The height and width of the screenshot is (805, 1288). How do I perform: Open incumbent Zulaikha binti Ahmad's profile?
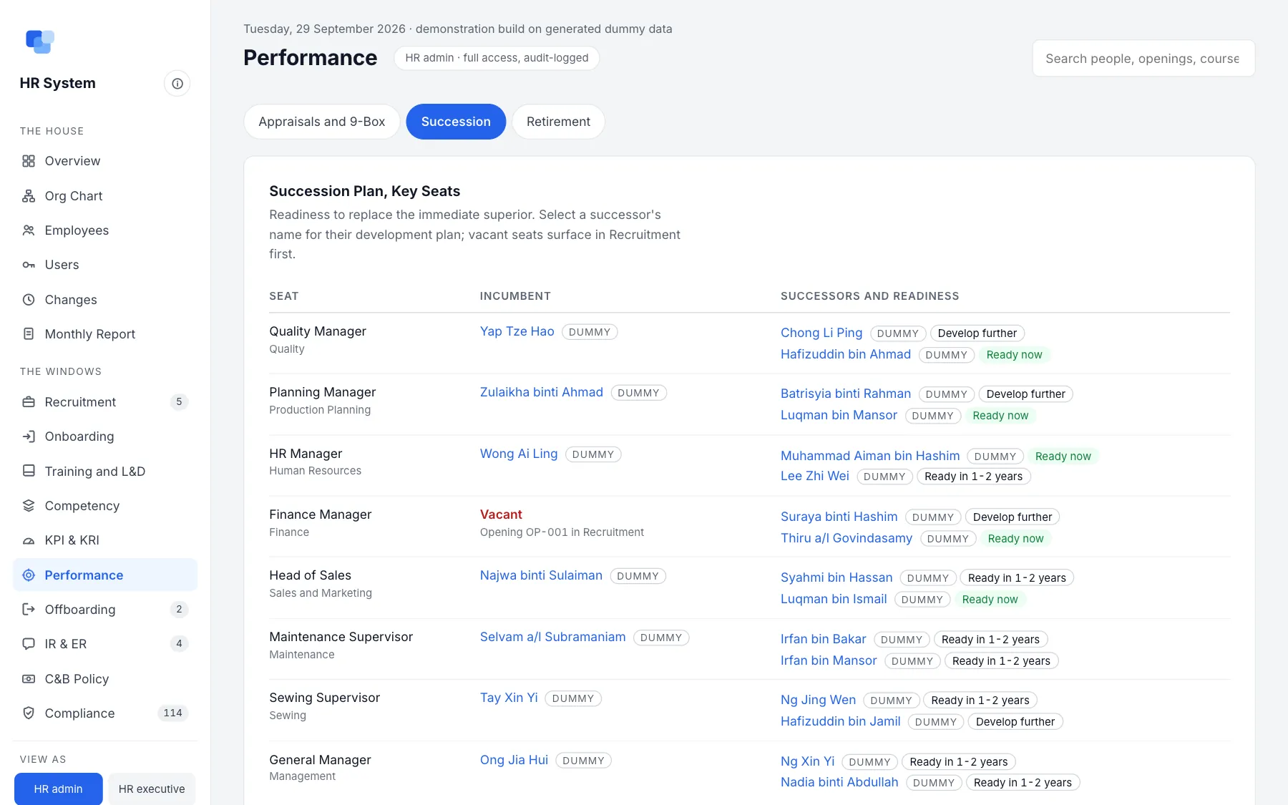pos(542,392)
